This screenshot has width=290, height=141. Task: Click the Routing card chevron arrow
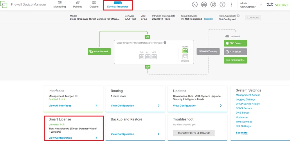click(x=158, y=106)
